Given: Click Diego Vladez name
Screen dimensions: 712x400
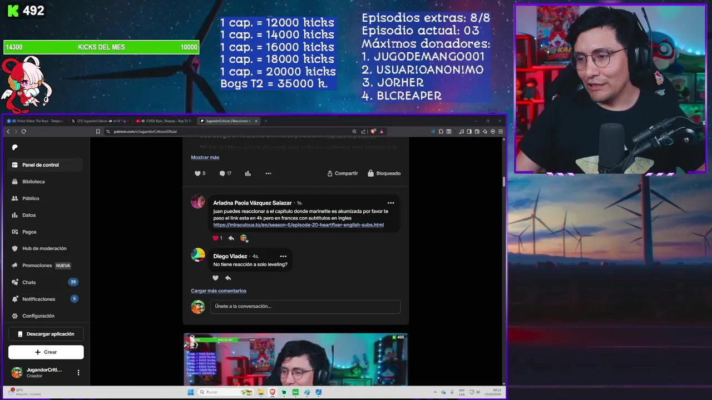Looking at the screenshot, I should coord(230,256).
